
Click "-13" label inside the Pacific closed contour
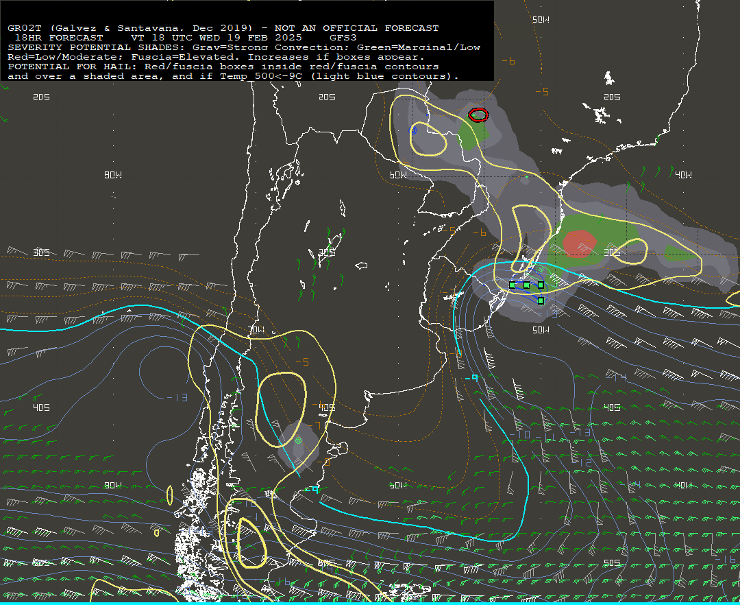tap(177, 398)
